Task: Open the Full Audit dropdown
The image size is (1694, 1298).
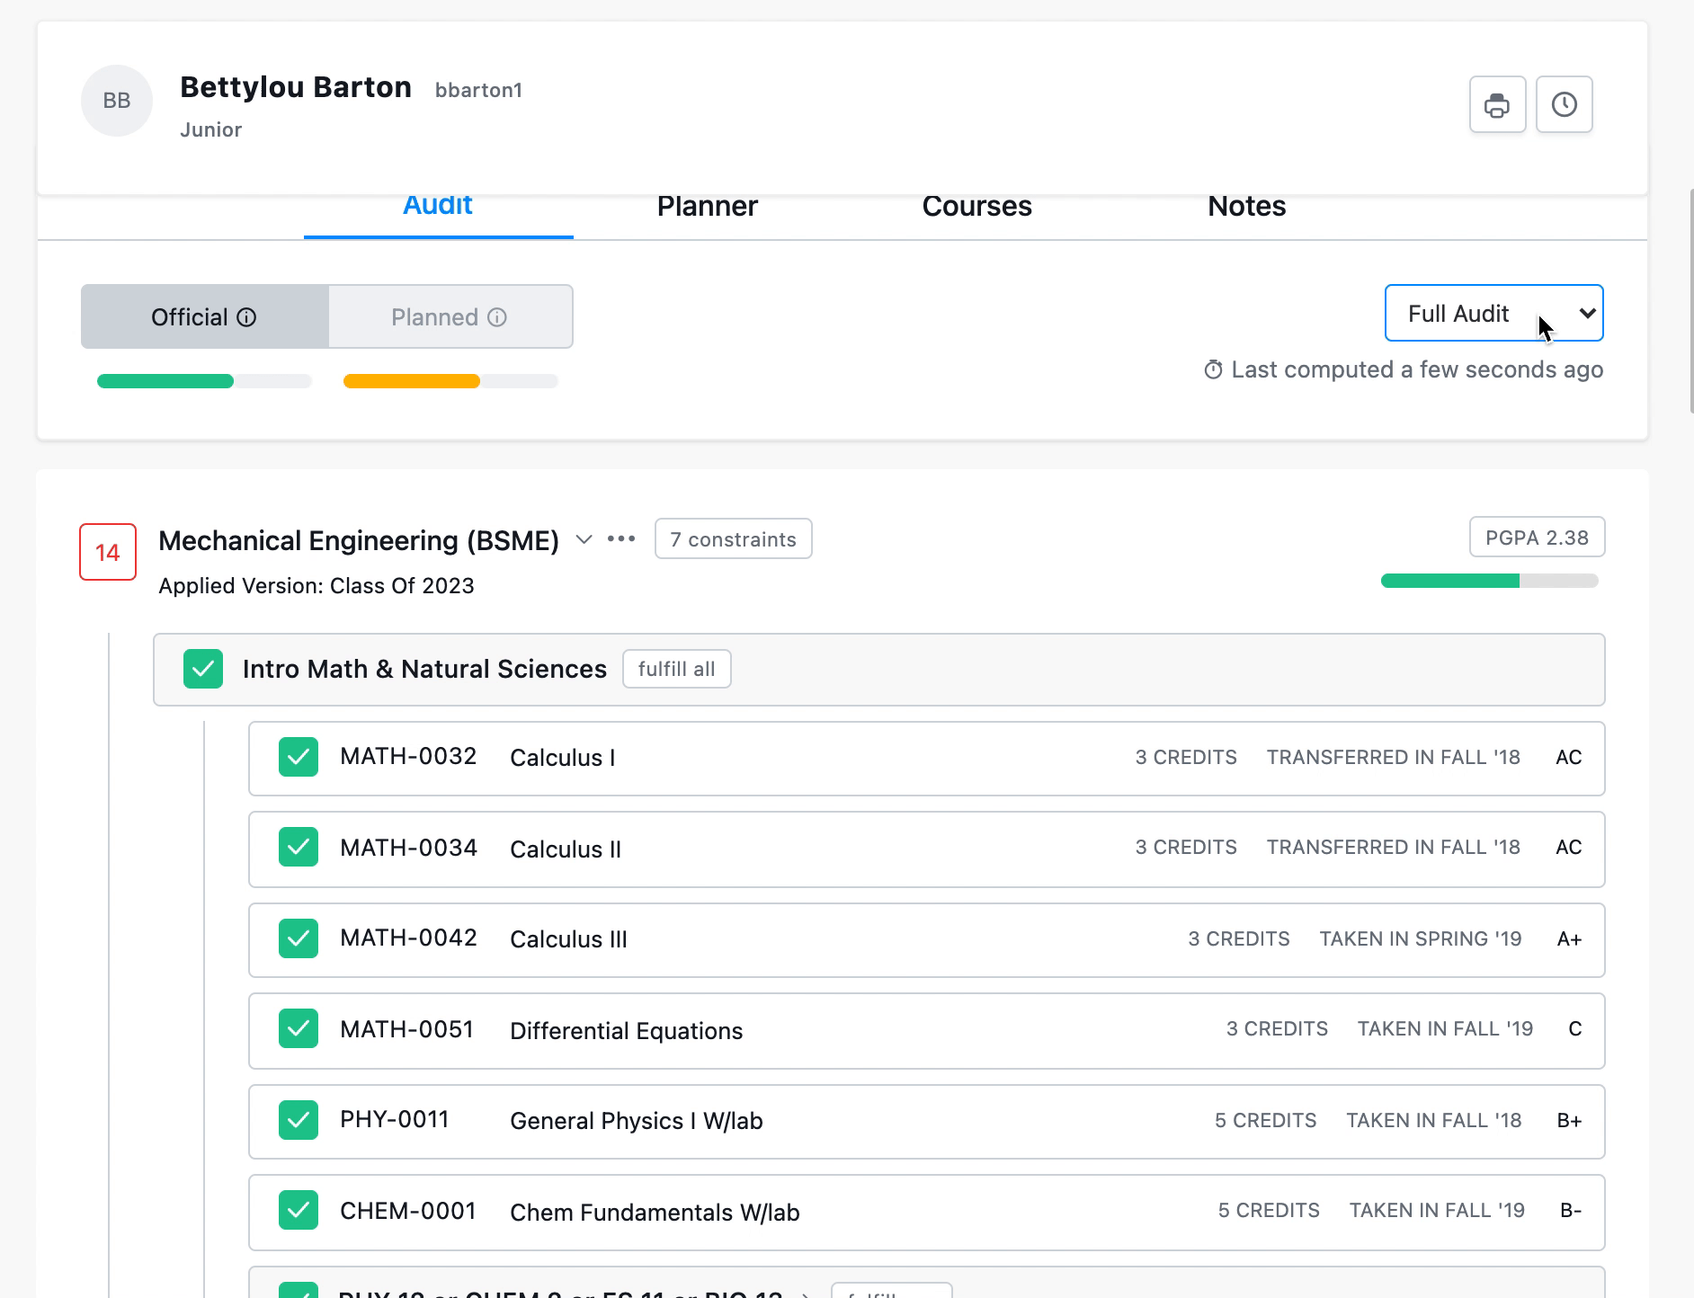Action: point(1493,313)
